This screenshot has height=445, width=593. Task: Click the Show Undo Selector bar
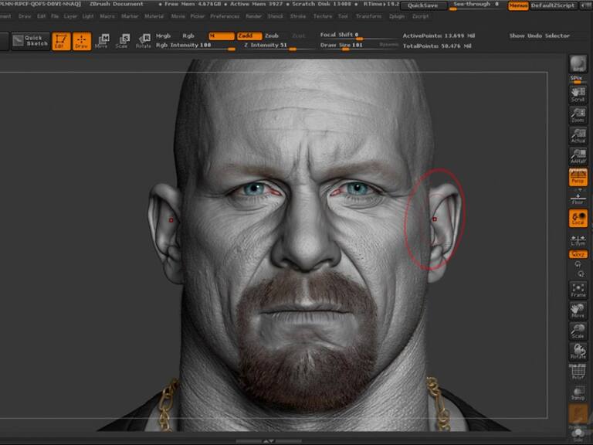pyautogui.click(x=539, y=36)
